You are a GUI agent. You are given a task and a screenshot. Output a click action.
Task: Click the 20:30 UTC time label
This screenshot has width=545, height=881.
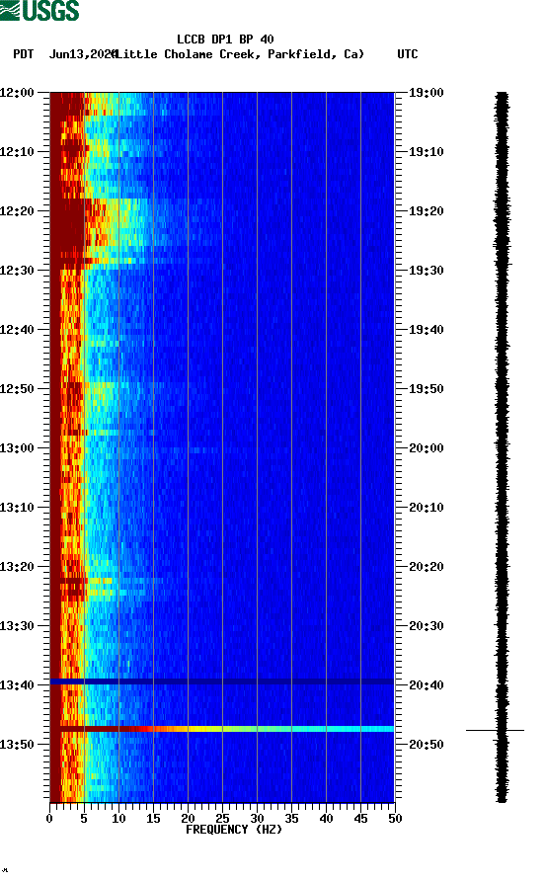pos(427,626)
